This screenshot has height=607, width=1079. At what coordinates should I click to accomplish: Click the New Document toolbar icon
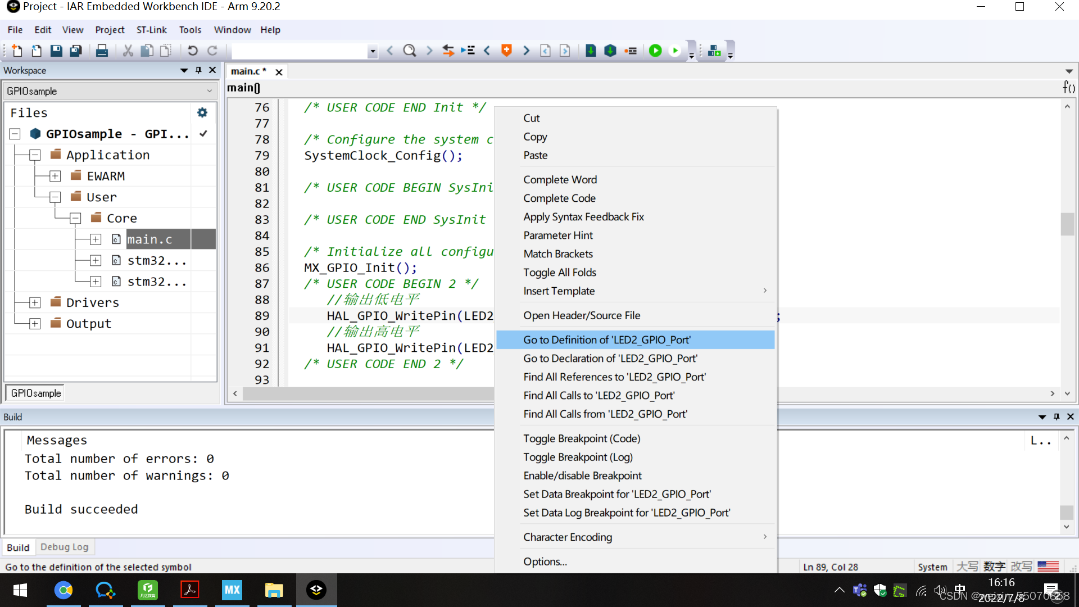16,51
